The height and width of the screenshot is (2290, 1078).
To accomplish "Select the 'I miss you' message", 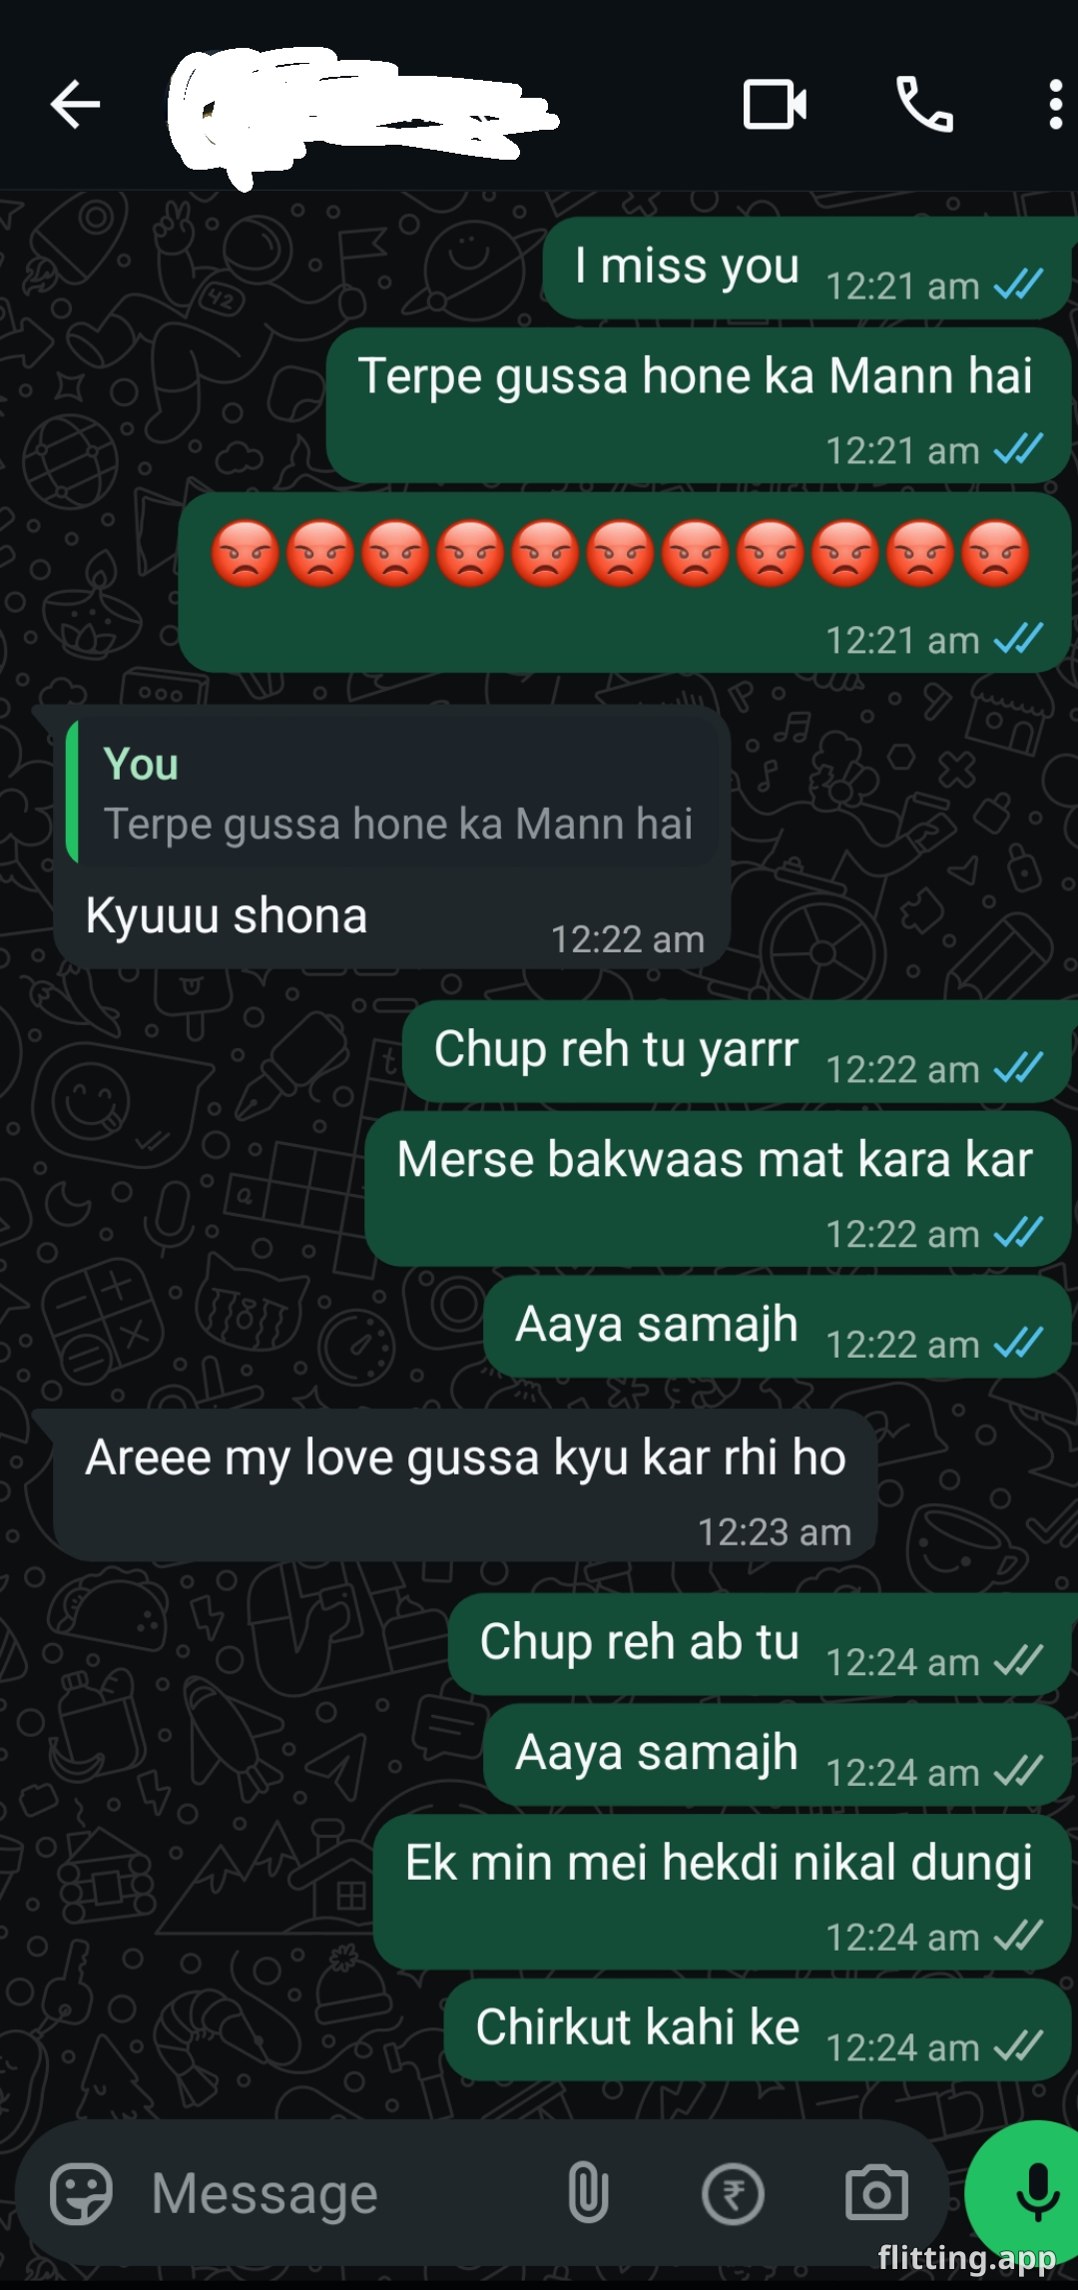I will (x=808, y=268).
